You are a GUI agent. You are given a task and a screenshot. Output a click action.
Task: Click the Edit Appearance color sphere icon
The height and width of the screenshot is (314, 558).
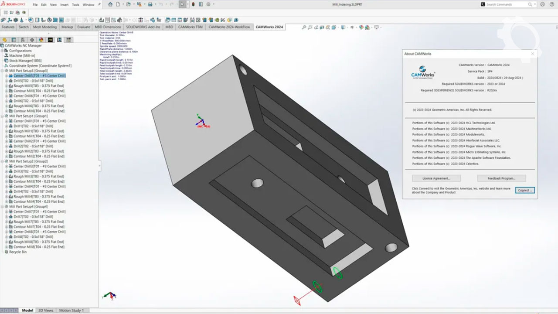(x=361, y=27)
